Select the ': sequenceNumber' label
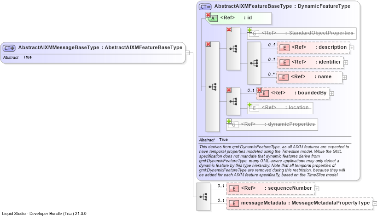Viewport: 377px width, 216px height. pyautogui.click(x=288, y=188)
